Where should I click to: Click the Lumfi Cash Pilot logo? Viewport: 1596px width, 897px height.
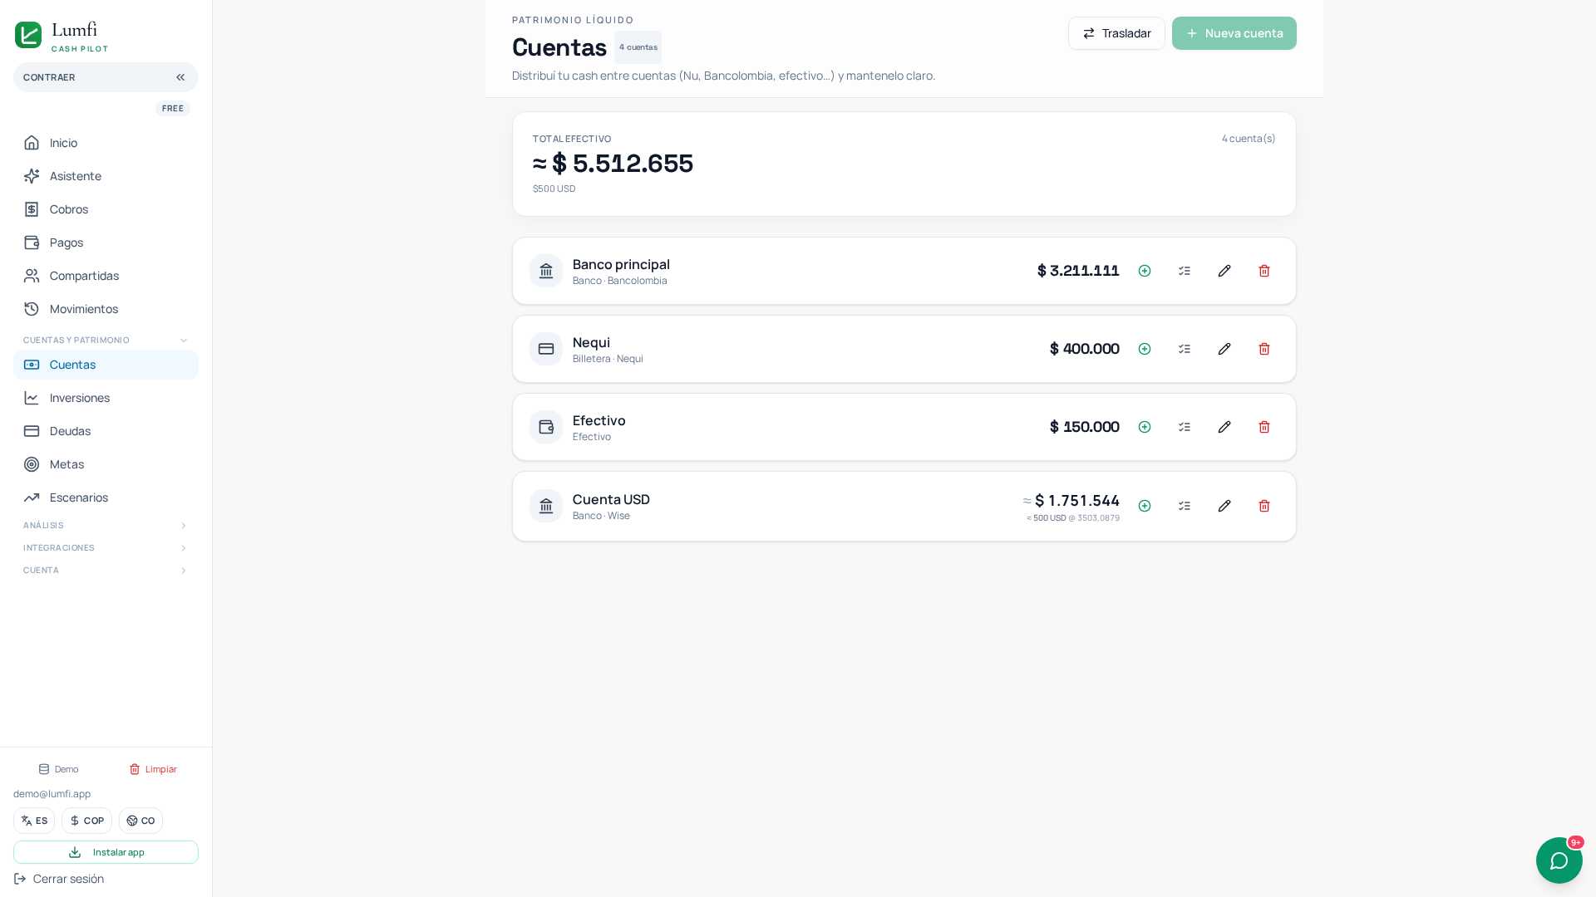[62, 36]
